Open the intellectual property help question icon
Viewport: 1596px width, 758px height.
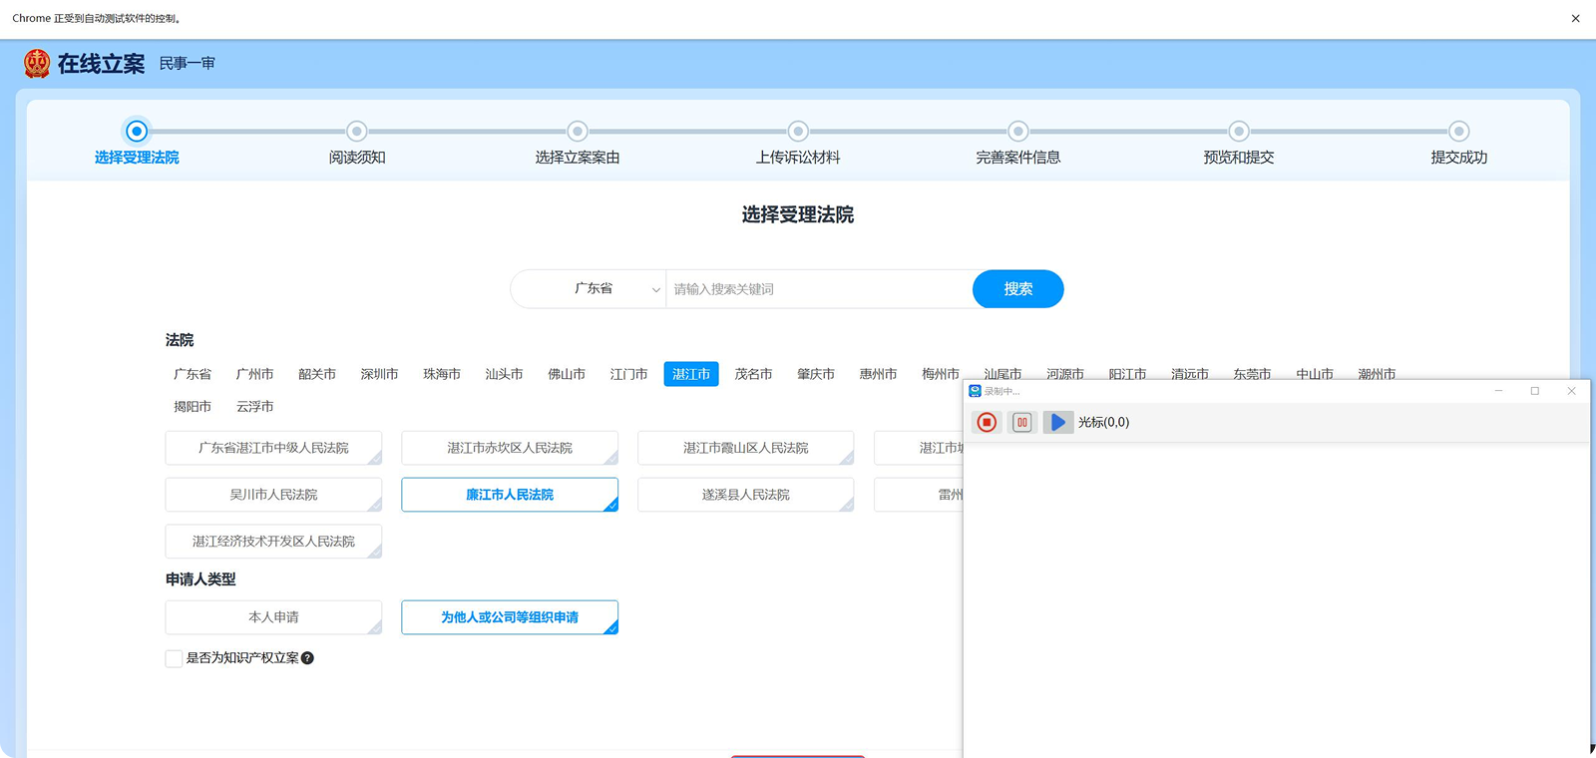[x=307, y=658]
